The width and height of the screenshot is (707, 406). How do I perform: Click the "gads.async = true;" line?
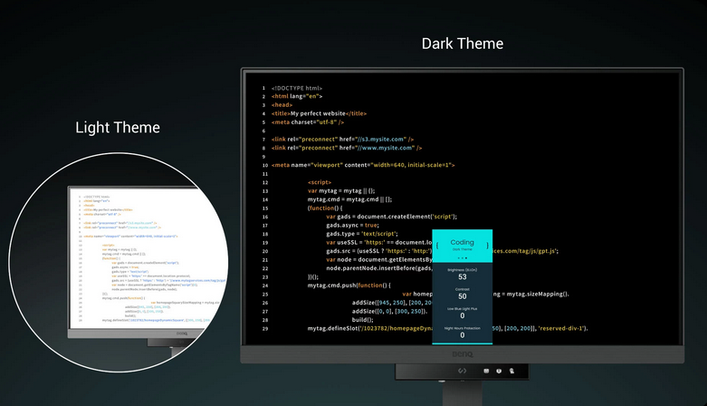(353, 225)
